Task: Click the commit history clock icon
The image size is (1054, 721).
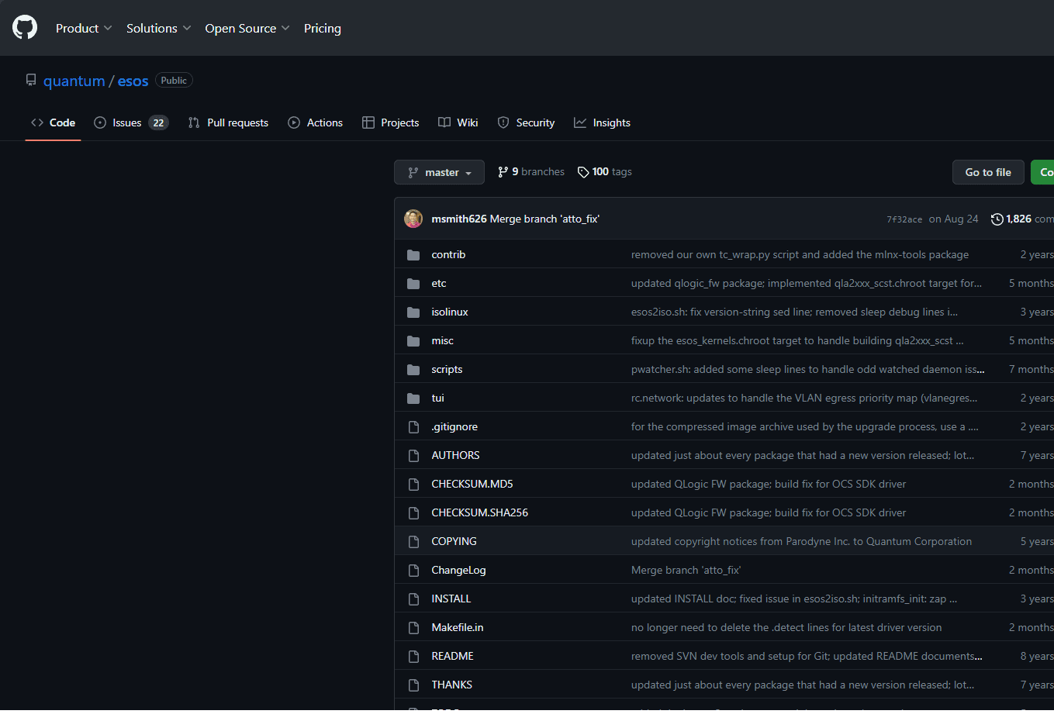Action: click(997, 219)
